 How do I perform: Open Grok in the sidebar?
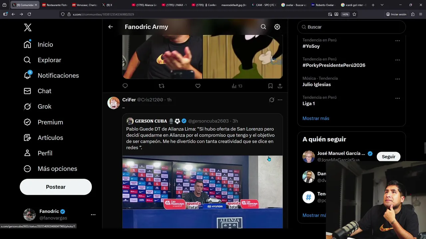[37, 107]
